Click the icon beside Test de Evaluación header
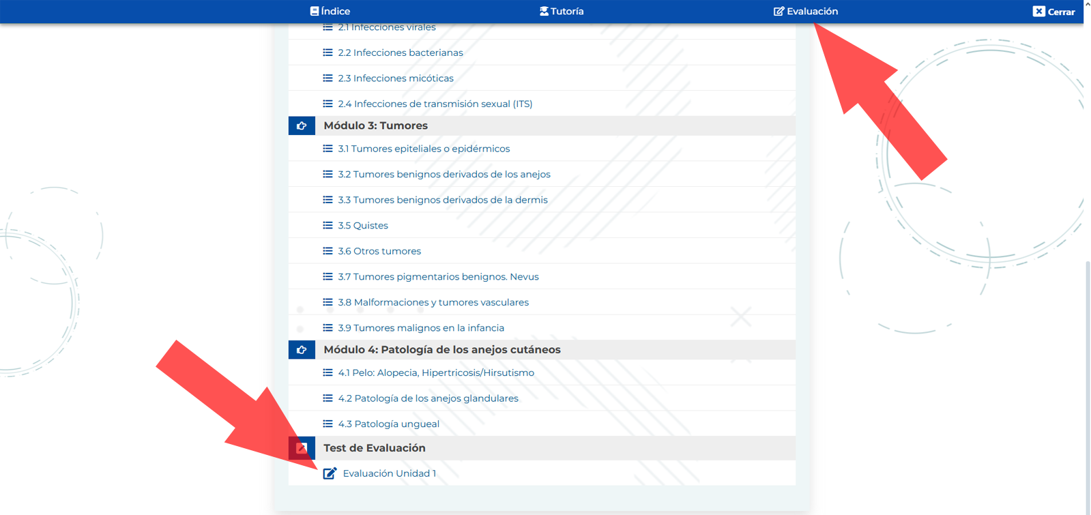This screenshot has height=515, width=1091. [302, 448]
